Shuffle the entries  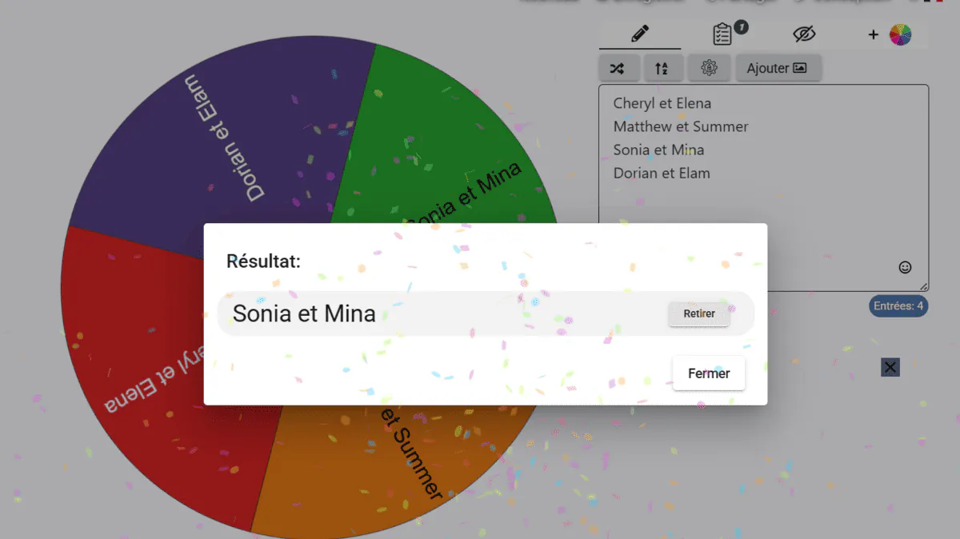tap(617, 69)
